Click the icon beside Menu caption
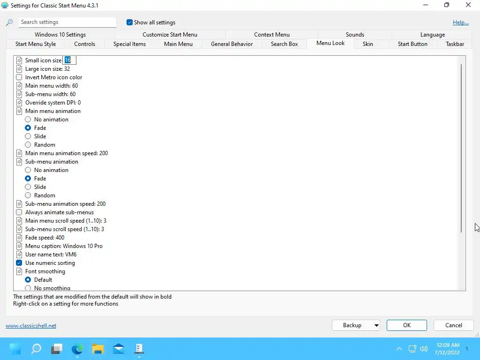Screen dimensions: 480x360 tap(19, 246)
